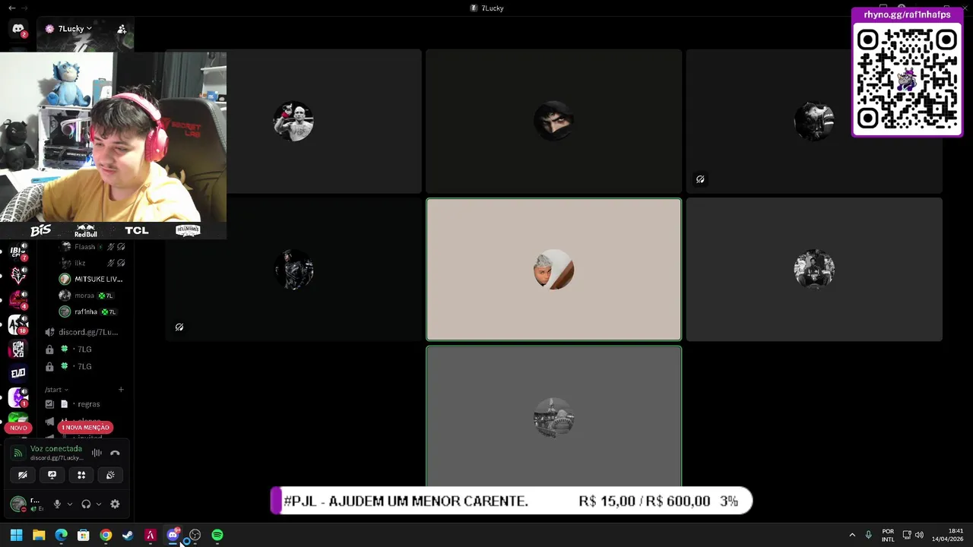The height and width of the screenshot is (547, 973).
Task: Open Spotify from taskbar
Action: tap(217, 536)
